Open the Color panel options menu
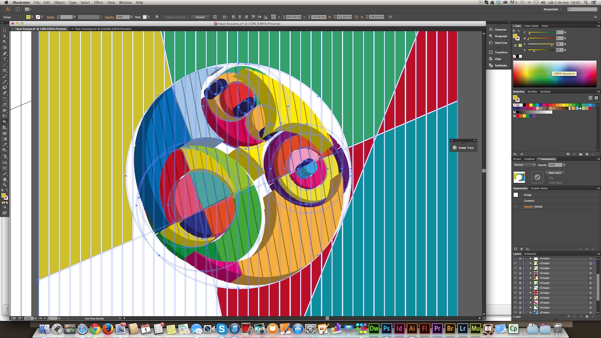Image resolution: width=601 pixels, height=338 pixels. pyautogui.click(x=599, y=26)
